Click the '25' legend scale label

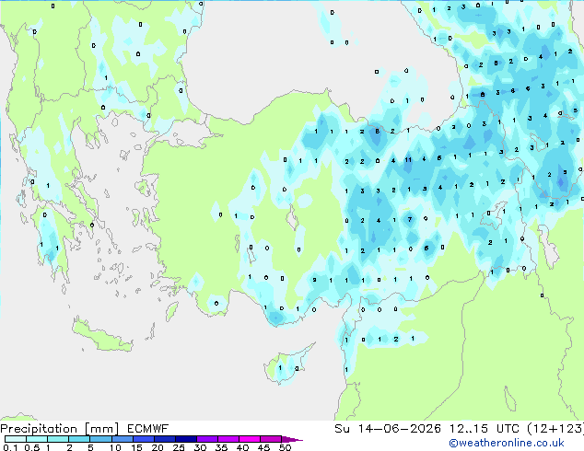pos(179,447)
